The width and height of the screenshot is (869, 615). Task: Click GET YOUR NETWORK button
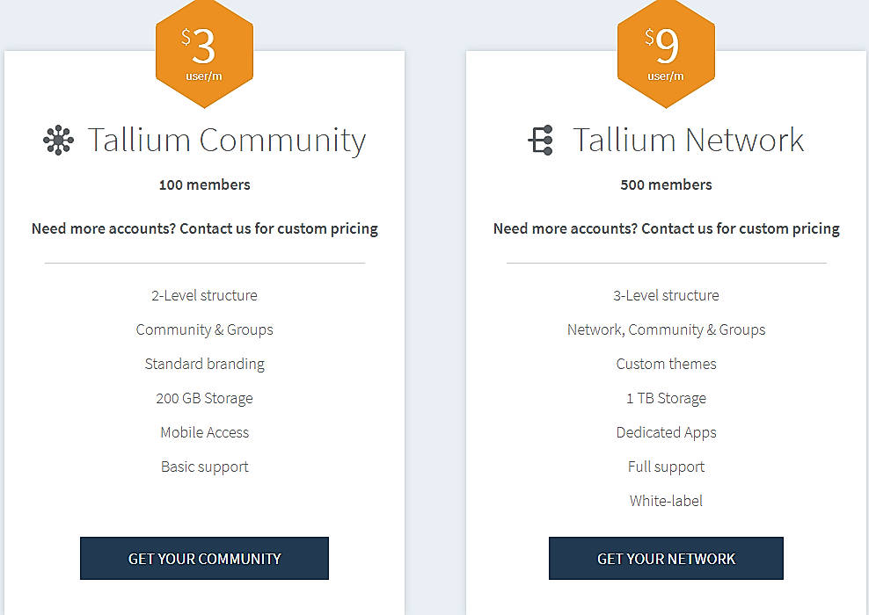pyautogui.click(x=666, y=558)
